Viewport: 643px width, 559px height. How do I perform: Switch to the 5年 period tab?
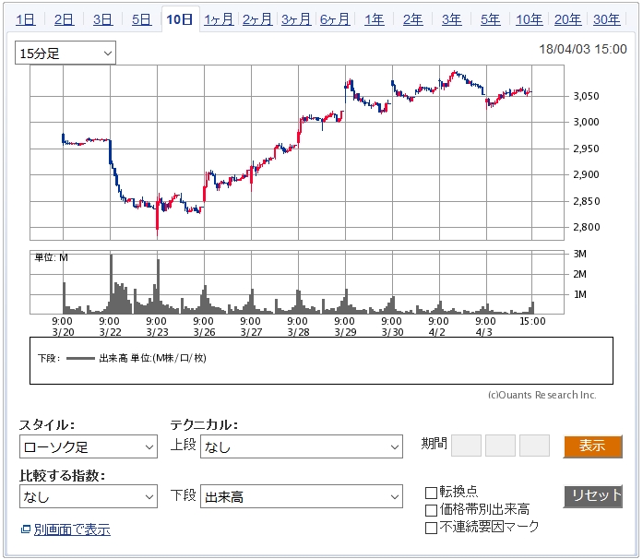491,19
